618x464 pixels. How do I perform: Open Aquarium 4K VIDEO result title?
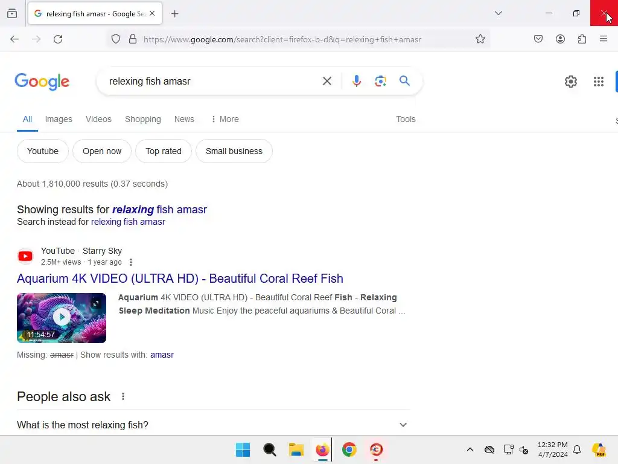180,279
